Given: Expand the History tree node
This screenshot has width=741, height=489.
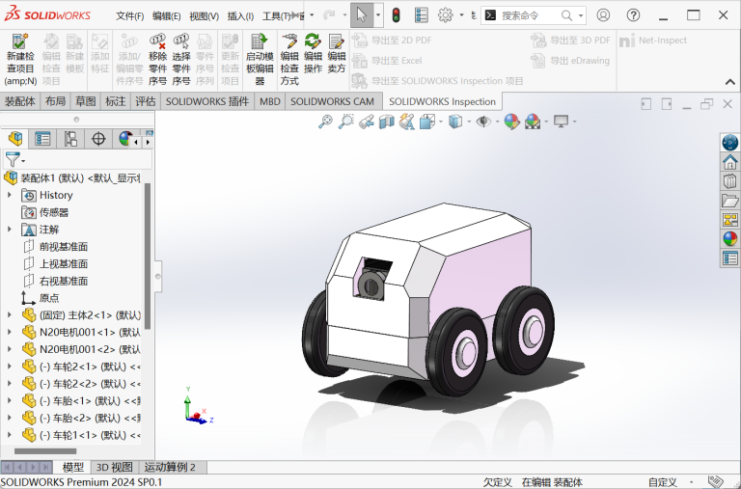Looking at the screenshot, I should [x=9, y=195].
